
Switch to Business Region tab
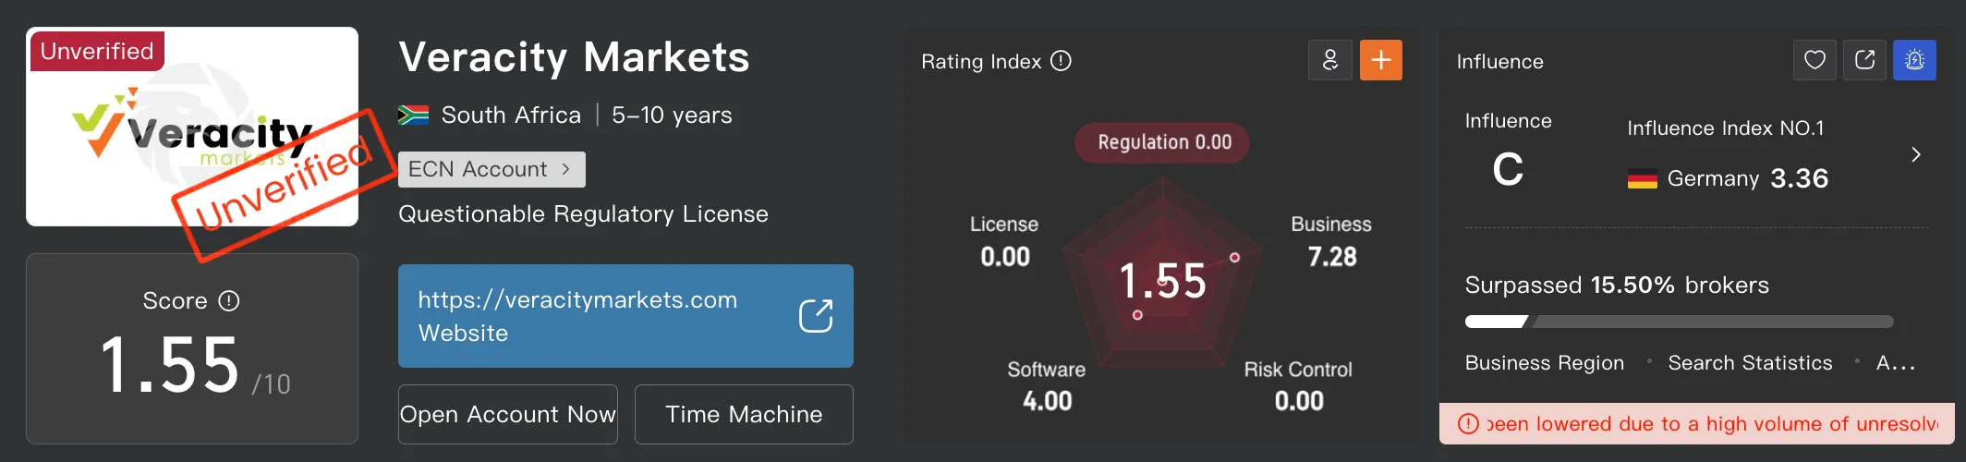point(1544,363)
